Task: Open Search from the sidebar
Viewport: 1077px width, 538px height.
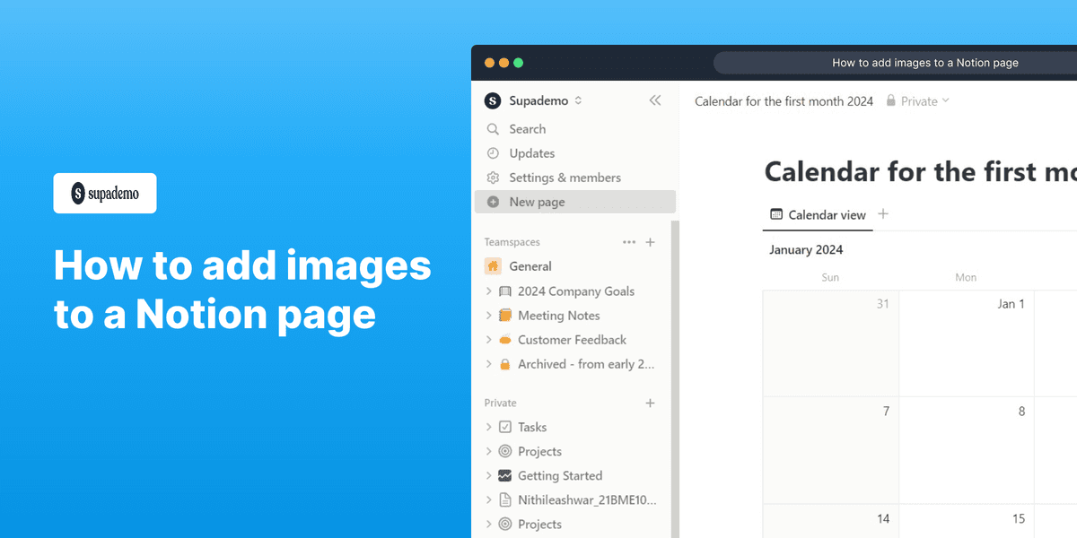Action: pyautogui.click(x=494, y=129)
